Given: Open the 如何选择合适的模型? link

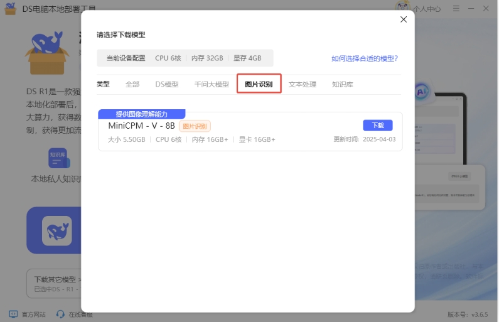Looking at the screenshot, I should point(365,58).
